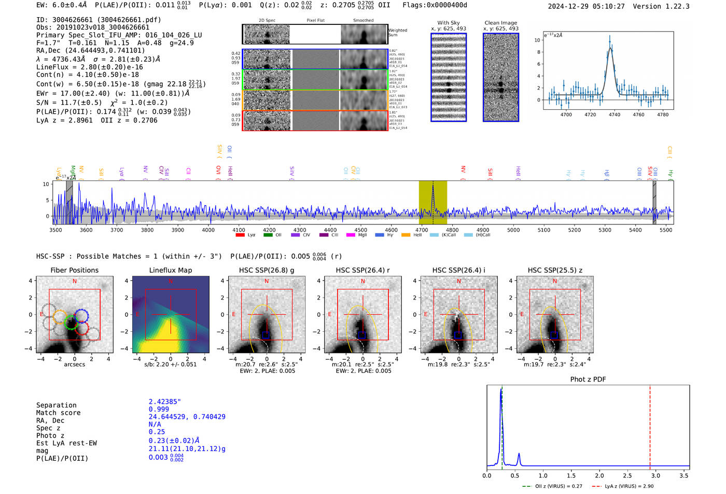Select the HSC SSP(26.8) g cutout
The width and height of the screenshot is (726, 494).
pyautogui.click(x=267, y=315)
